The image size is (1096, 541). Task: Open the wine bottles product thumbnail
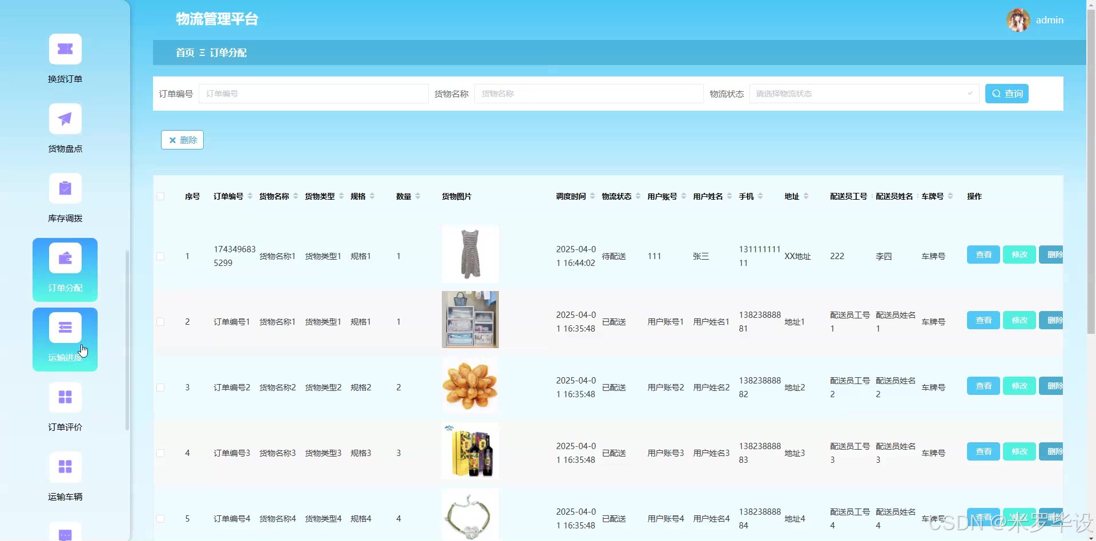[470, 451]
